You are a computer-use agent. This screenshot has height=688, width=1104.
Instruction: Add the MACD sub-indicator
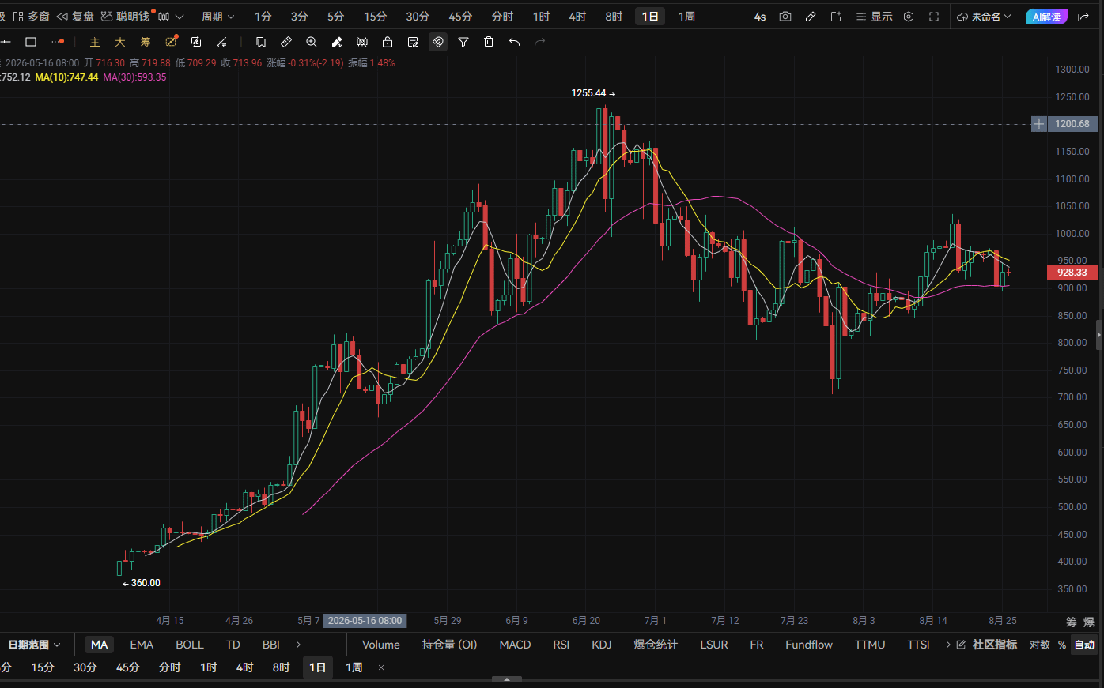coord(515,645)
